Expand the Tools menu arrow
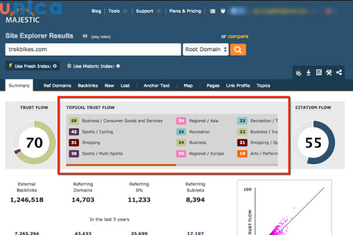Screen dimensions: 353x235 point(125,11)
